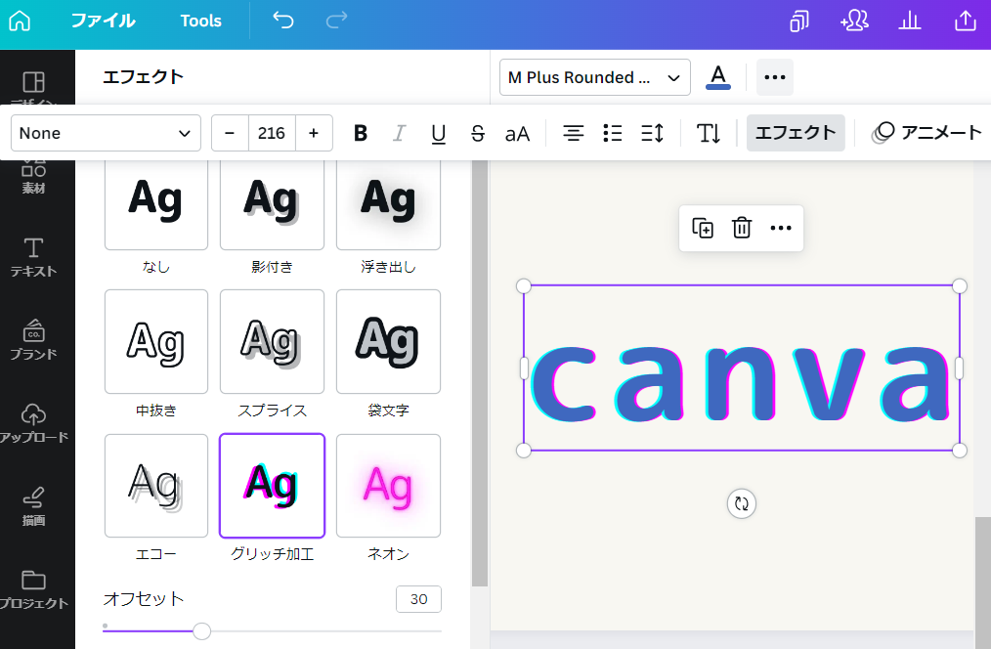Open the resize/copy pages icon
Image resolution: width=991 pixels, height=649 pixels.
click(x=798, y=21)
